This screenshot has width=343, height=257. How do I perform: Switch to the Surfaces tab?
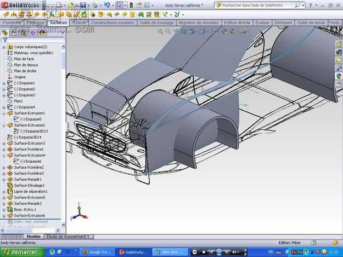pos(58,22)
